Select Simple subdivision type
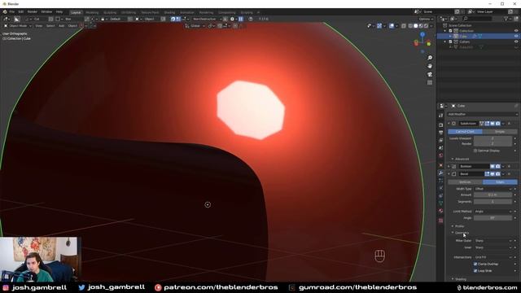 (500, 132)
